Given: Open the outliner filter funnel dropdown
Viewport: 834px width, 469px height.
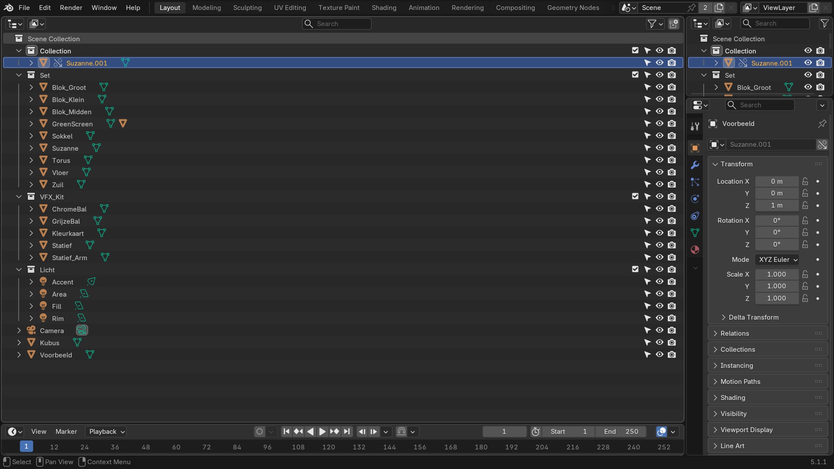Looking at the screenshot, I should [x=655, y=24].
